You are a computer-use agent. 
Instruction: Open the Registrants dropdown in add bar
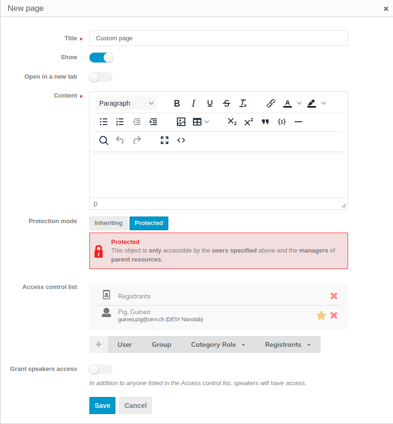[x=288, y=344]
